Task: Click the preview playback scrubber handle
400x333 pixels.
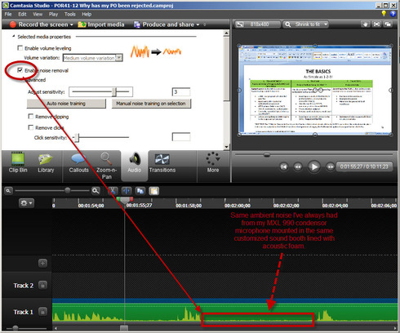Action: coord(267,155)
